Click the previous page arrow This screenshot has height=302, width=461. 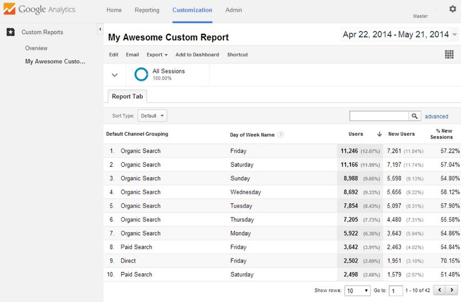[438, 290]
